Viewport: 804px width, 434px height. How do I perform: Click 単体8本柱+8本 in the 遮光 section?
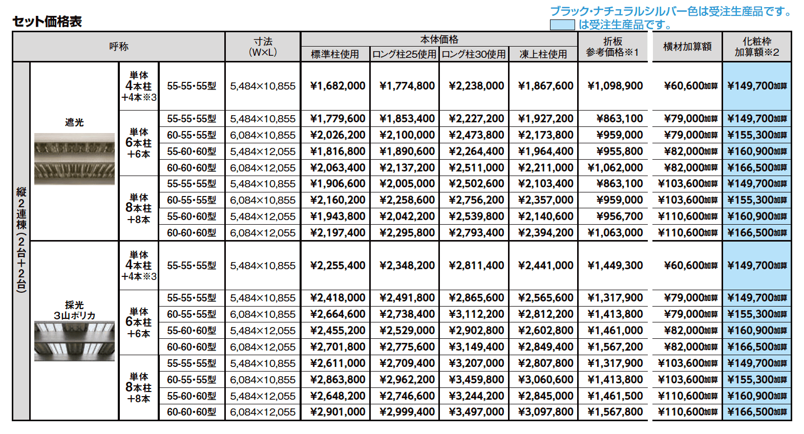(139, 208)
